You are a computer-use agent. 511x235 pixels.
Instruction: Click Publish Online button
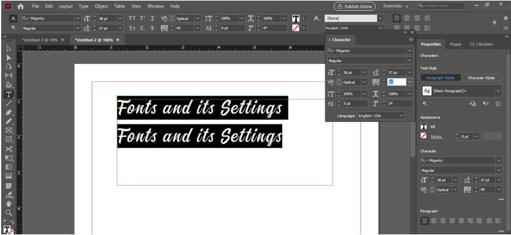coord(355,6)
